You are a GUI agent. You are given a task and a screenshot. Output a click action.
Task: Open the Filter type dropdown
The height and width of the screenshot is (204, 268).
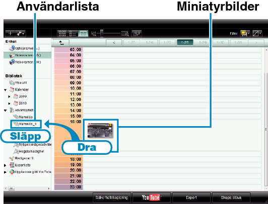click(245, 33)
